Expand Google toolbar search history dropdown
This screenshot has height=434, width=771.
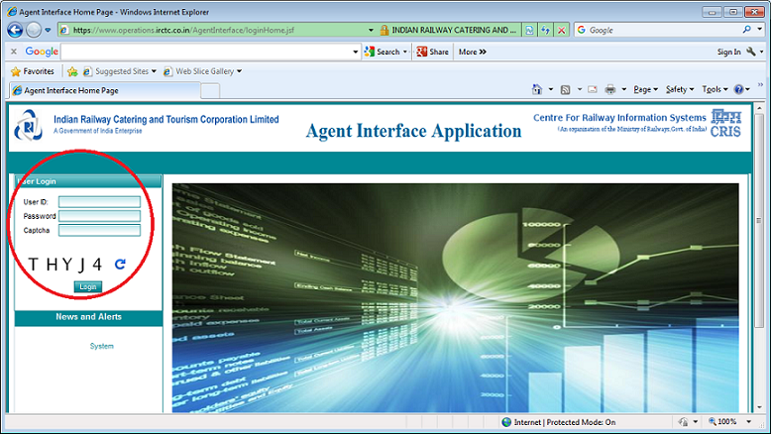coord(356,52)
